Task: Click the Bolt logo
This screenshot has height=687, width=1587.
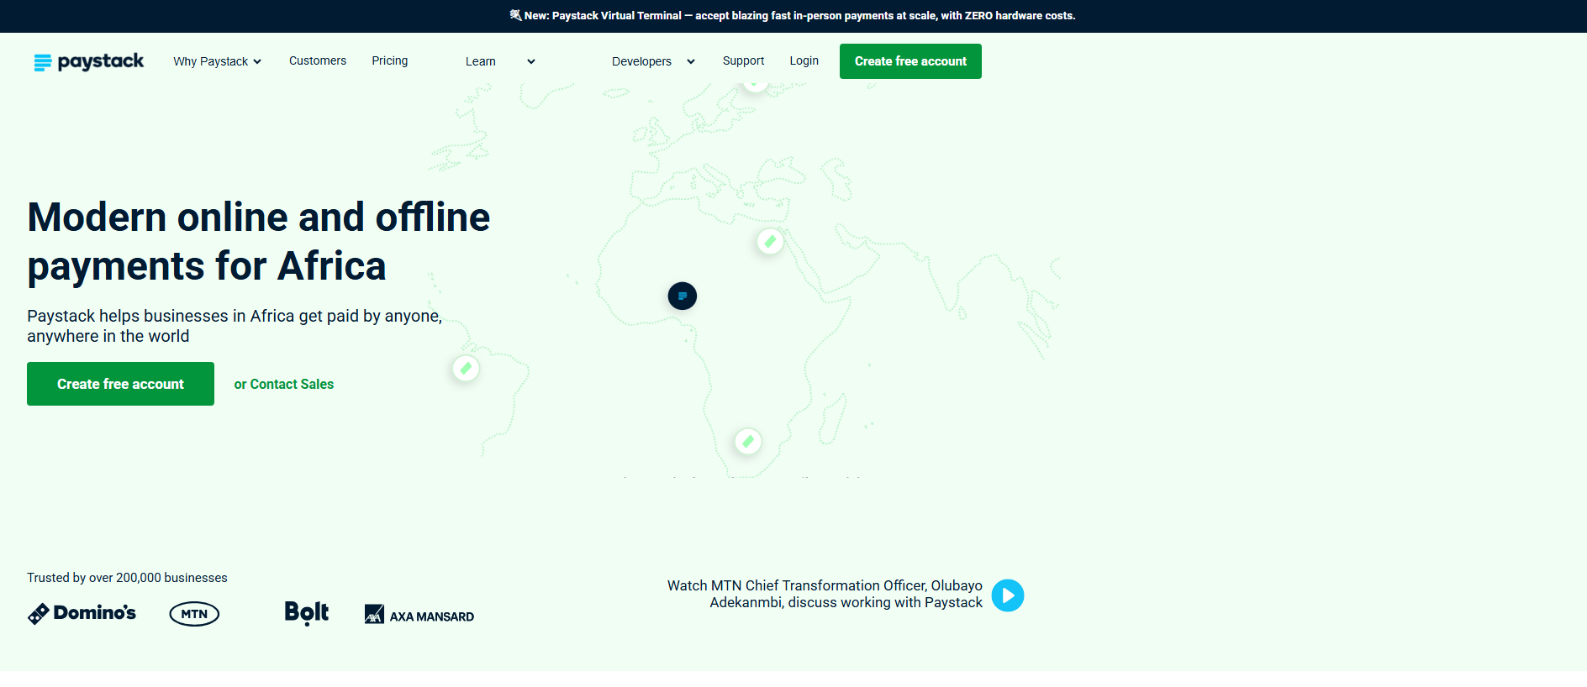Action: click(307, 613)
